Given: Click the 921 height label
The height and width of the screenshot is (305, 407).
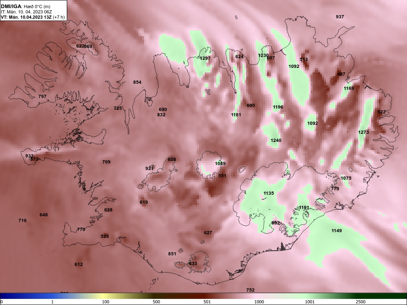Looking at the screenshot, I should (149, 169).
